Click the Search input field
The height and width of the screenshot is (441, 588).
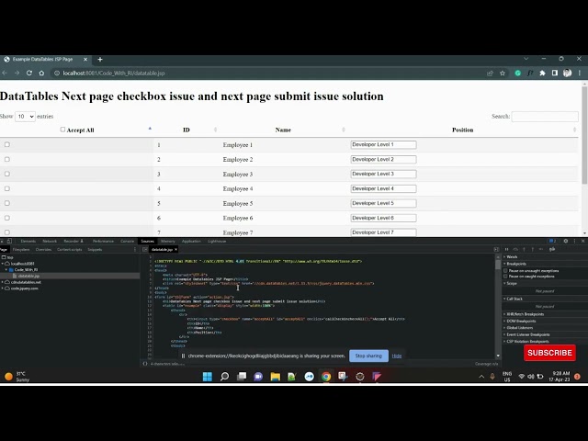(545, 117)
